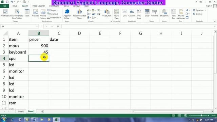Select the 'date' header cell

(x=59, y=39)
